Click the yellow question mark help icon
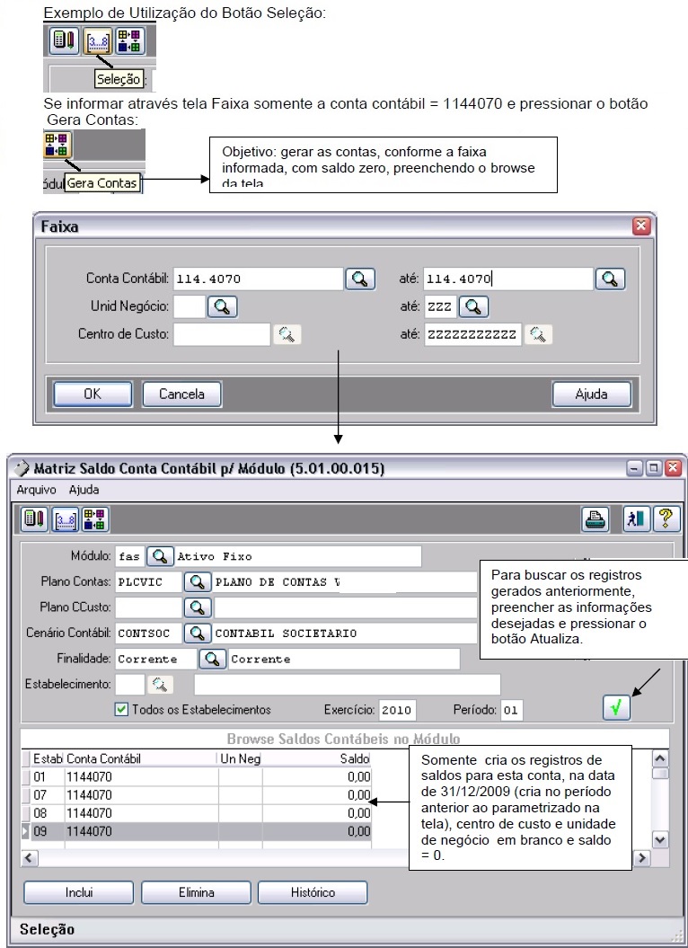 pos(666,519)
